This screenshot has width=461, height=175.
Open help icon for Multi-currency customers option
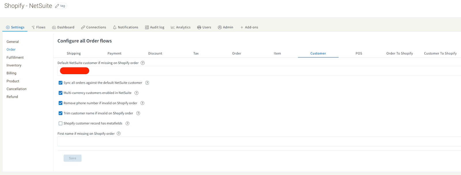click(137, 93)
